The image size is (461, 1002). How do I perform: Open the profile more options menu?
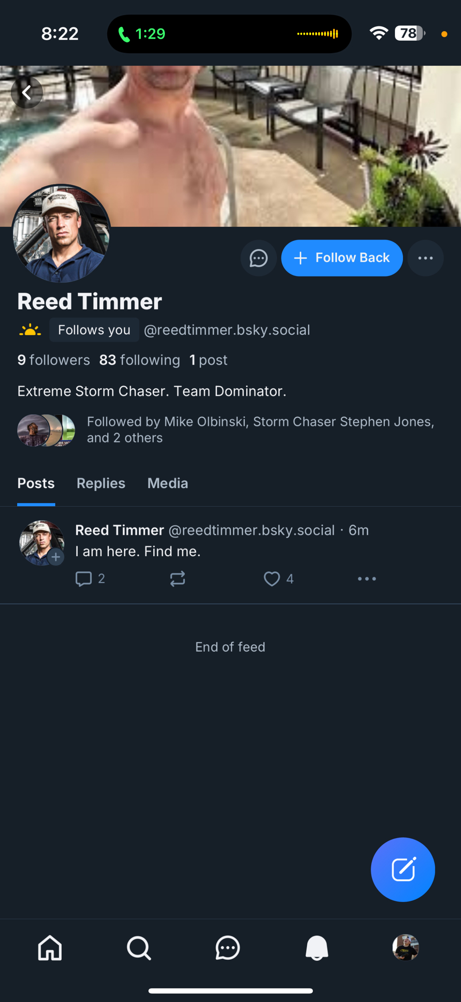(425, 258)
